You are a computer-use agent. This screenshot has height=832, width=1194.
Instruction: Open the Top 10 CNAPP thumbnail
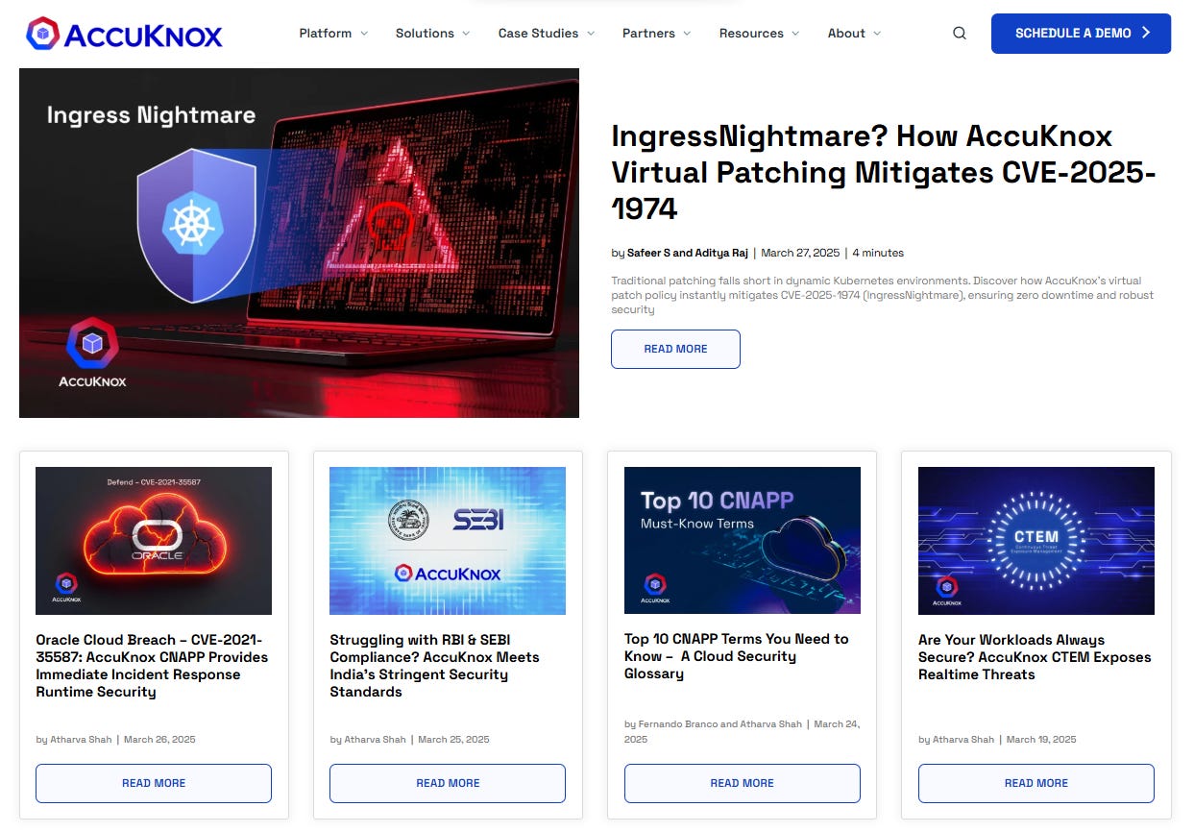[743, 541]
